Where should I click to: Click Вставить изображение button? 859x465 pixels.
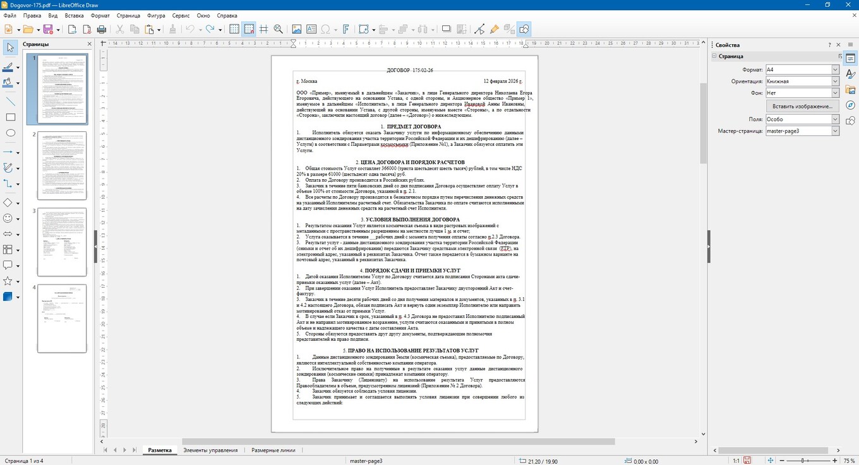802,106
